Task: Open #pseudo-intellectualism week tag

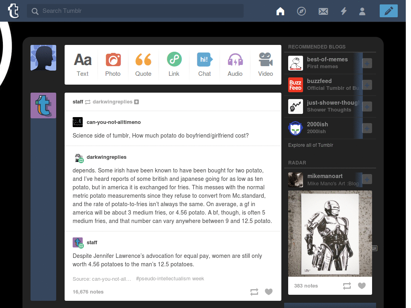Action: pyautogui.click(x=170, y=279)
